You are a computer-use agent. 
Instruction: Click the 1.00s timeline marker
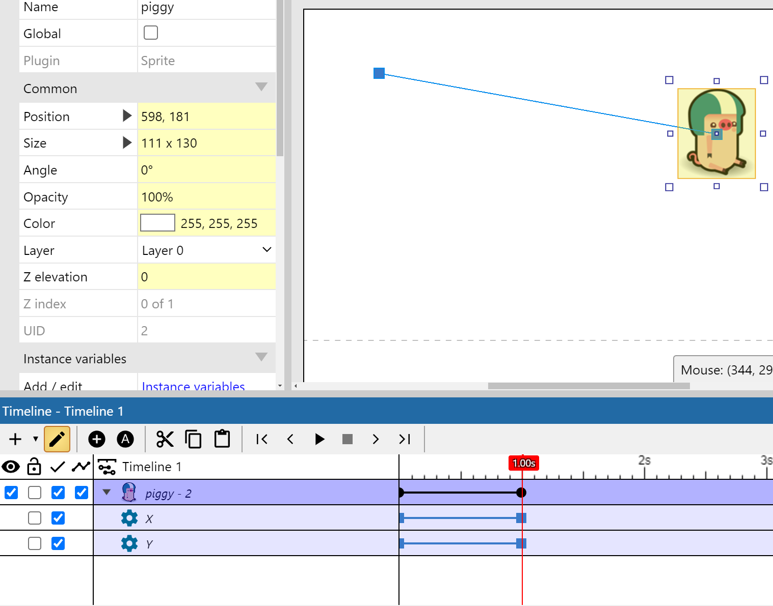click(523, 463)
